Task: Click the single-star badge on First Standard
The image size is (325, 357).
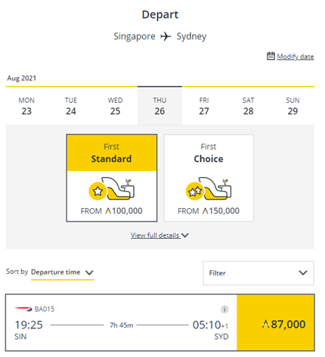Action: (97, 191)
